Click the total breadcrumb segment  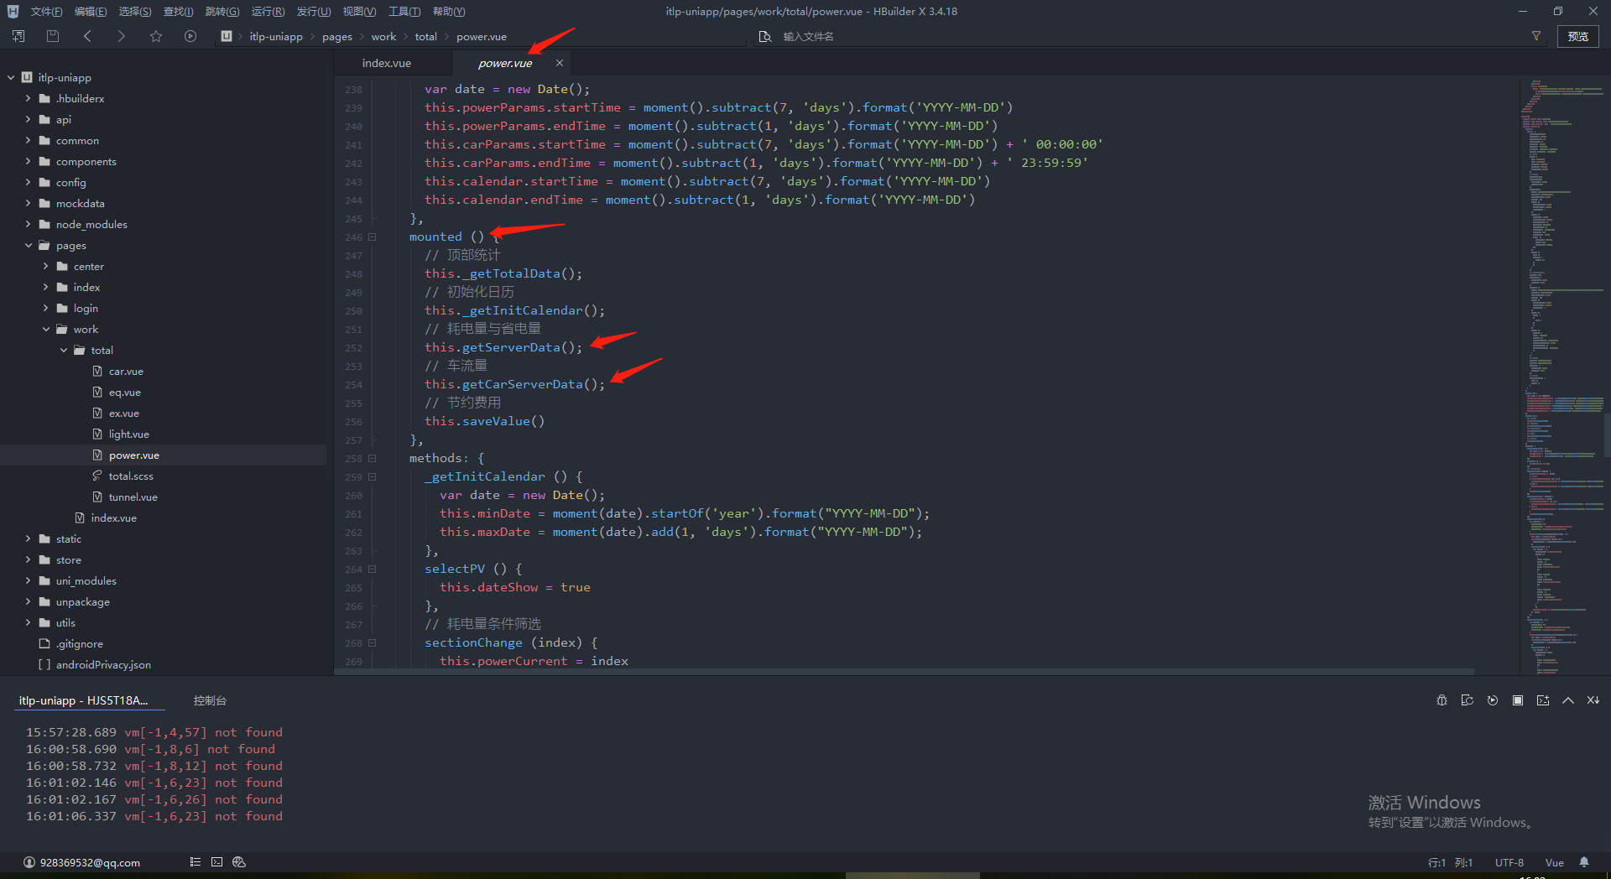(425, 36)
